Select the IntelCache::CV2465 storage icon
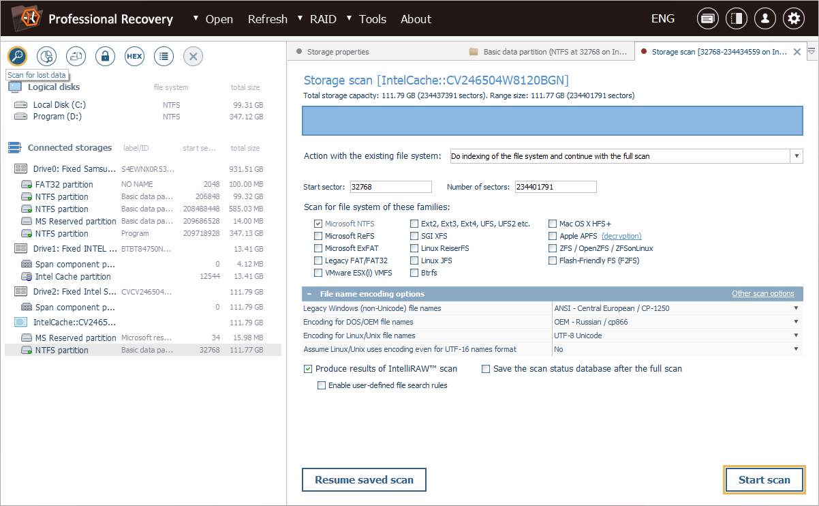Screen dimensions: 819x506 [21, 323]
